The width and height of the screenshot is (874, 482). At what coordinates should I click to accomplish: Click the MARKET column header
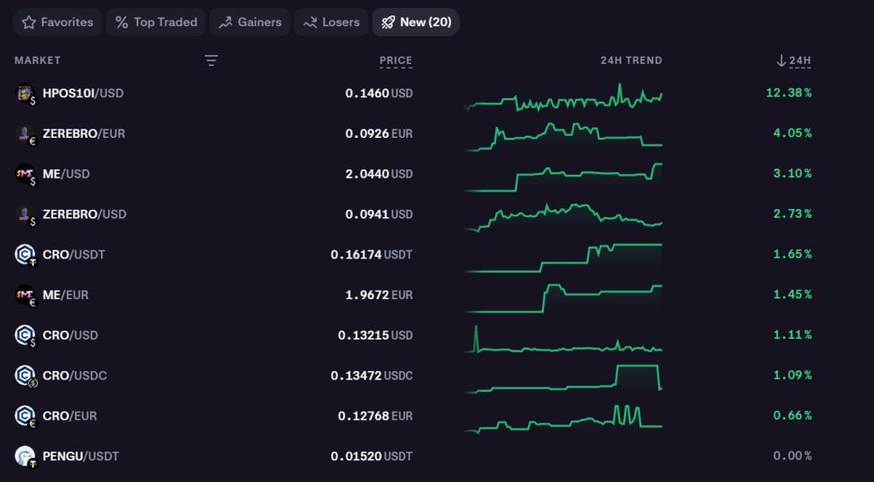[x=37, y=60]
